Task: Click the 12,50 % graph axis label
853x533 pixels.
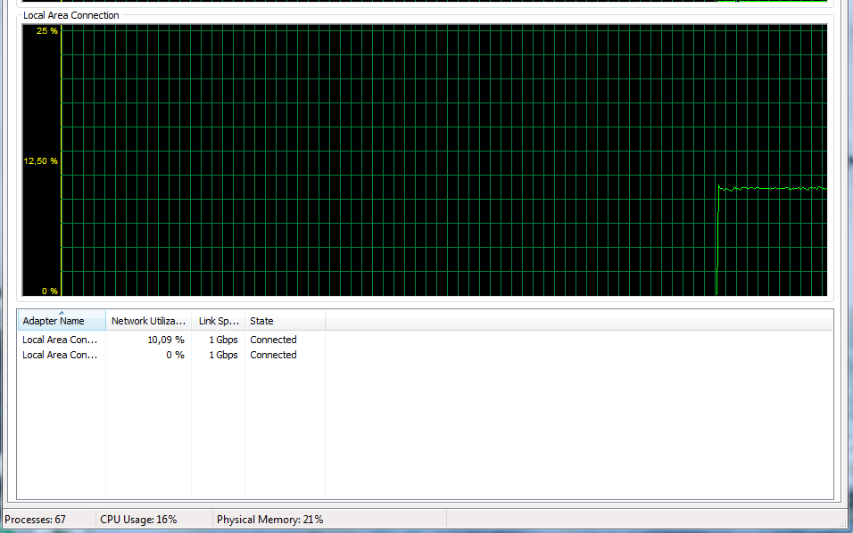Action: (x=40, y=160)
